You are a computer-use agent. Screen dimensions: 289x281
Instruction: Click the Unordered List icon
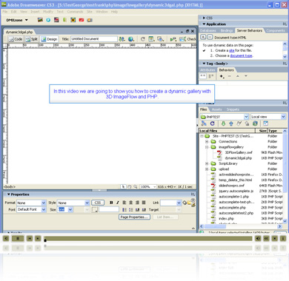coord(124,210)
